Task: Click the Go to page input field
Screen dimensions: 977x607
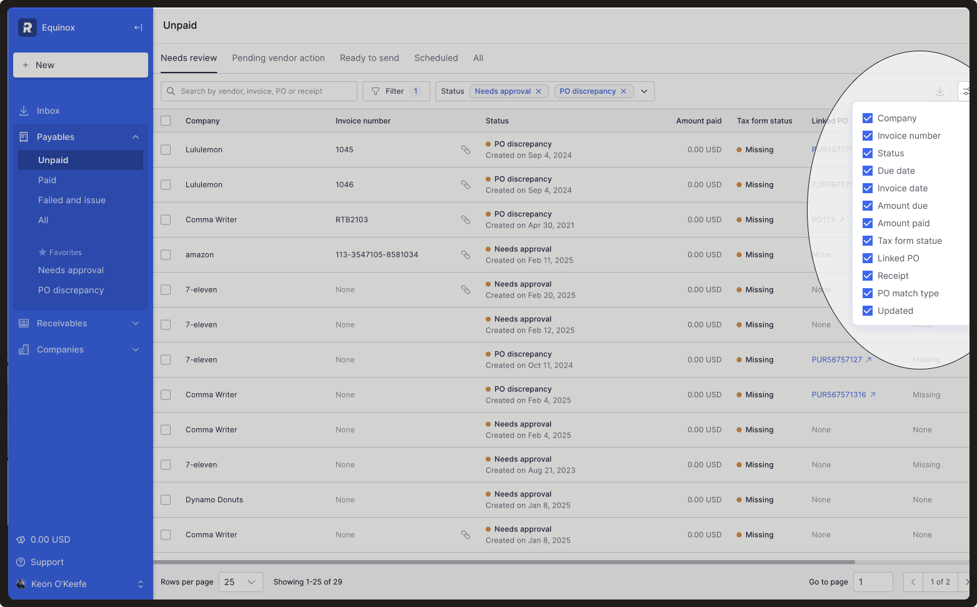Action: click(x=873, y=582)
